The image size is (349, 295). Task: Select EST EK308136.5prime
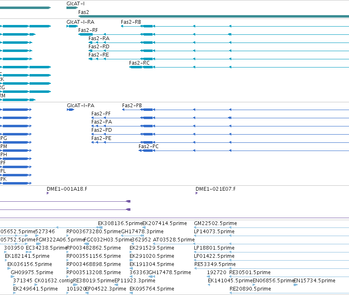[120, 223]
